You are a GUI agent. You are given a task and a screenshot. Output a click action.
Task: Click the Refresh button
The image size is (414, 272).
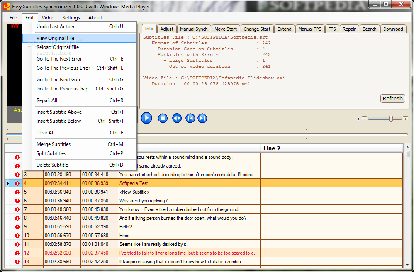(393, 98)
